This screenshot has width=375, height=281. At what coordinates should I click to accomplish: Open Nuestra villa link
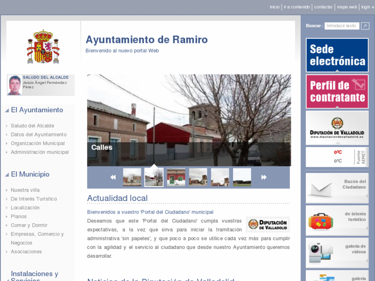[25, 190]
